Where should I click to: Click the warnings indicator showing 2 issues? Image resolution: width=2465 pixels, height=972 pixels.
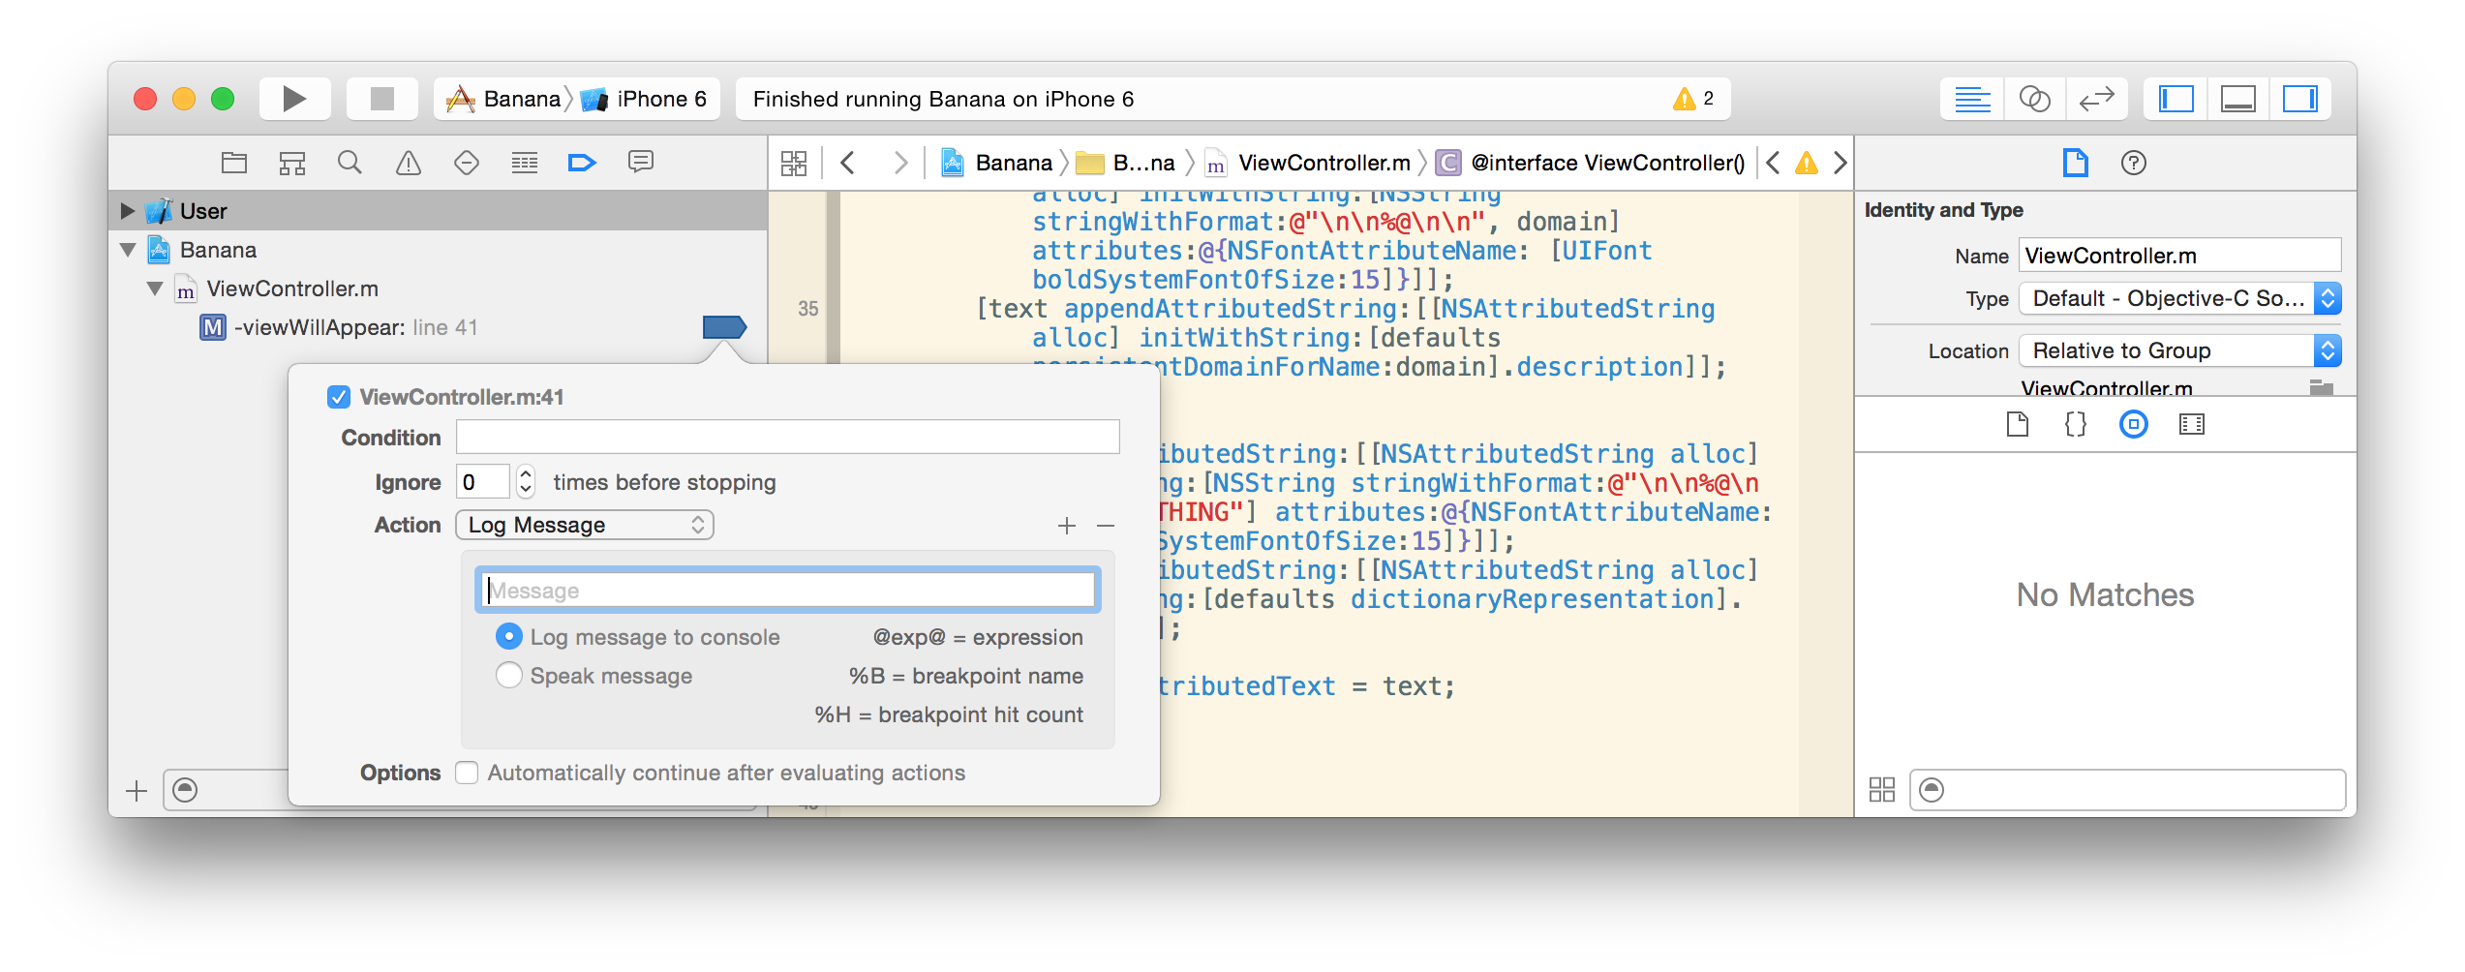point(1693,99)
